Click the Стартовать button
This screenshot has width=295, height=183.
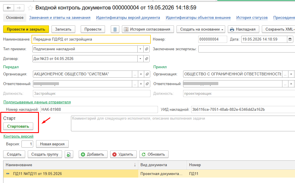pos(18,126)
